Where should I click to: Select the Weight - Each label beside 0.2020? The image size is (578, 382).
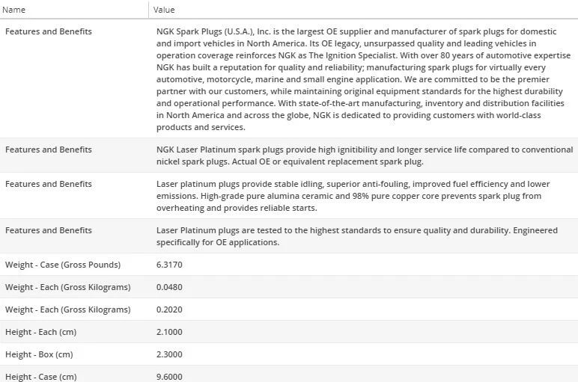pyautogui.click(x=67, y=309)
